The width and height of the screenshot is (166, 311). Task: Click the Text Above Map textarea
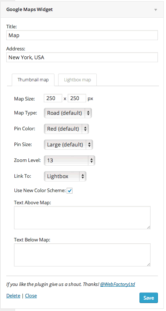[82, 218]
